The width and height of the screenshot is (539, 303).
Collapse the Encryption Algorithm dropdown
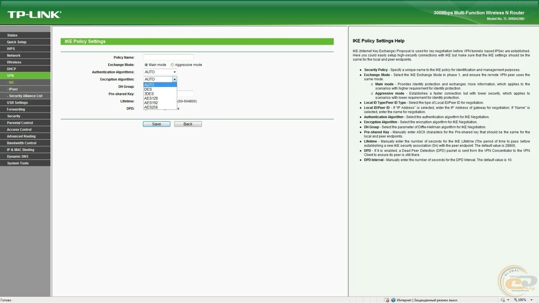tap(175, 79)
